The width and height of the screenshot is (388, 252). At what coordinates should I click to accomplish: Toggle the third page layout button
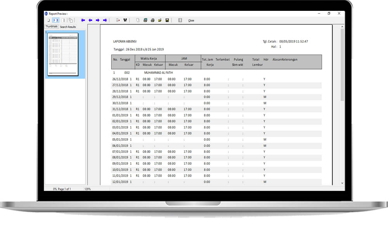pyautogui.click(x=63, y=20)
